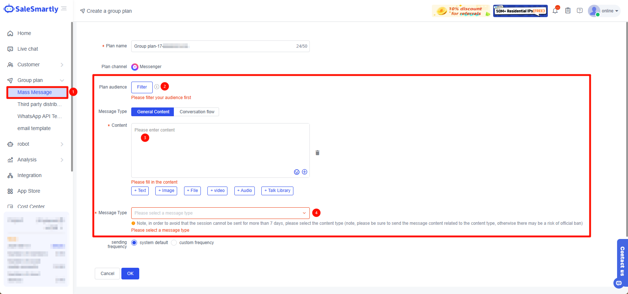
Task: Collapse sidebar with the hamburger menu icon
Action: [x=64, y=8]
